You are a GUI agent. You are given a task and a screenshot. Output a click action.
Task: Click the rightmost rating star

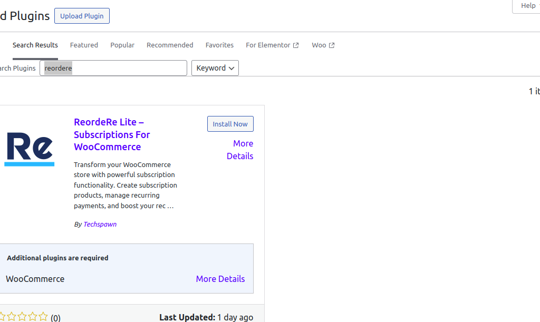click(x=44, y=317)
